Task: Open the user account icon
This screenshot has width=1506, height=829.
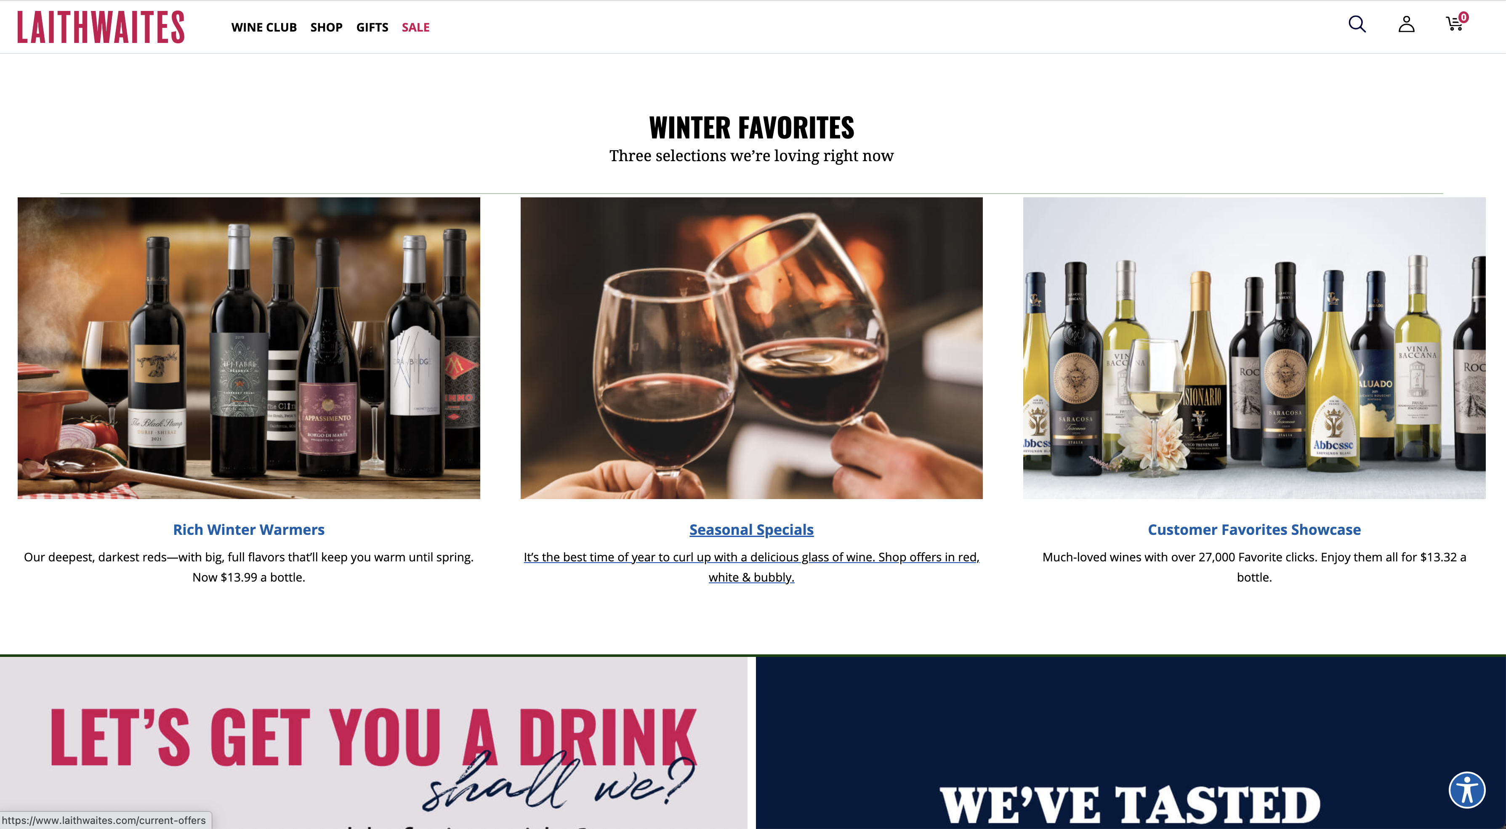Action: (1406, 24)
